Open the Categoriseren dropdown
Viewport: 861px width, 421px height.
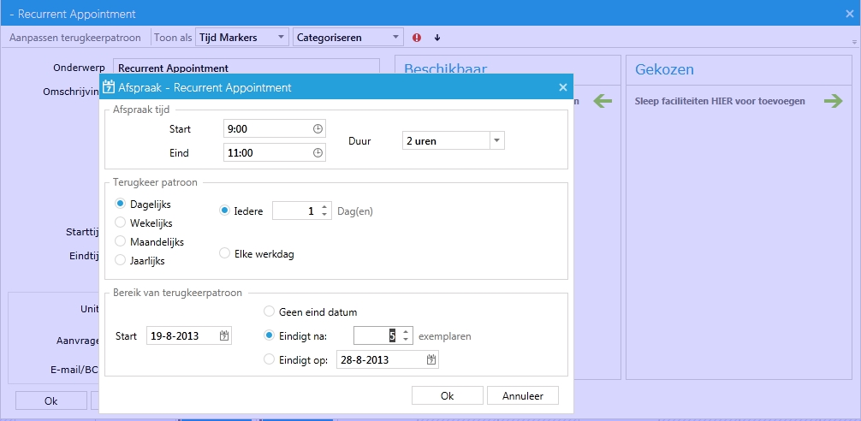pyautogui.click(x=395, y=38)
